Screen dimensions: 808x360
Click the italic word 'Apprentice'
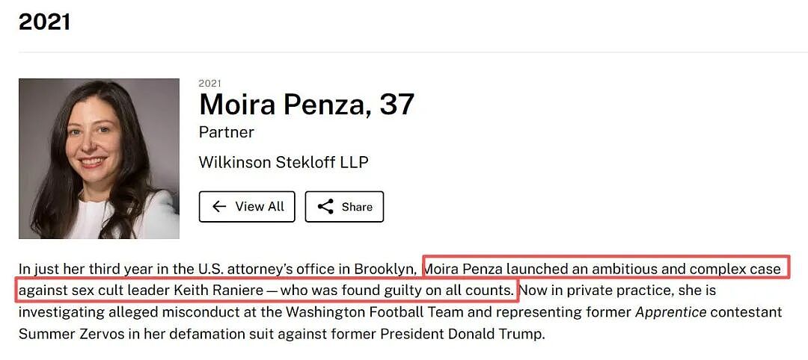pyautogui.click(x=670, y=312)
